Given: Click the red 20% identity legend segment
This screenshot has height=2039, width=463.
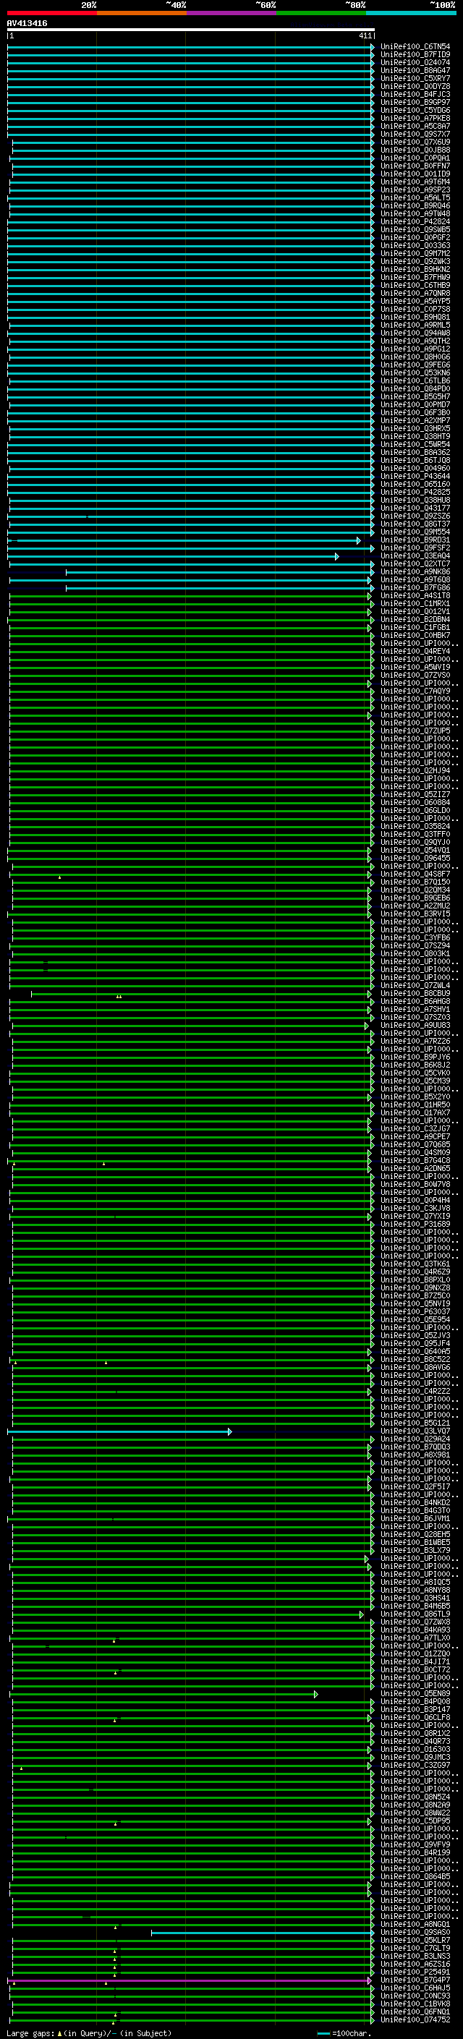Looking at the screenshot, I should 52,13.
